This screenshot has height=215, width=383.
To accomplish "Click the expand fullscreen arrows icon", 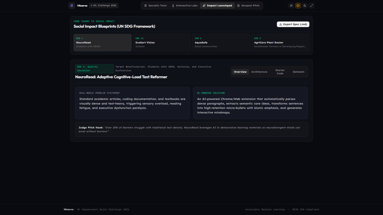I will point(312,6).
